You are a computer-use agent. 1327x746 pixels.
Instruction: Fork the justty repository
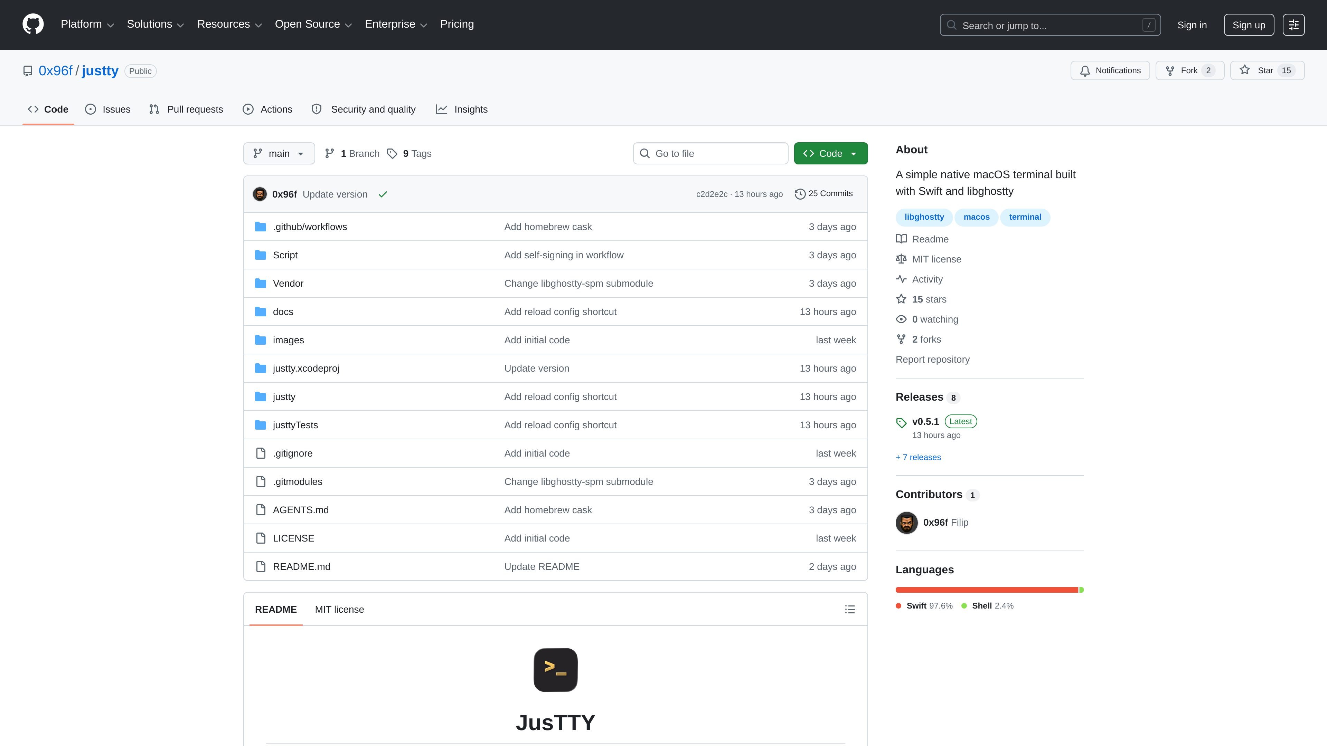click(x=1189, y=70)
